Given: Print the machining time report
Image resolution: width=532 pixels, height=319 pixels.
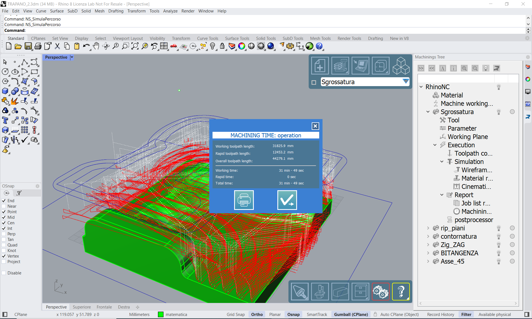Looking at the screenshot, I should pos(244,200).
